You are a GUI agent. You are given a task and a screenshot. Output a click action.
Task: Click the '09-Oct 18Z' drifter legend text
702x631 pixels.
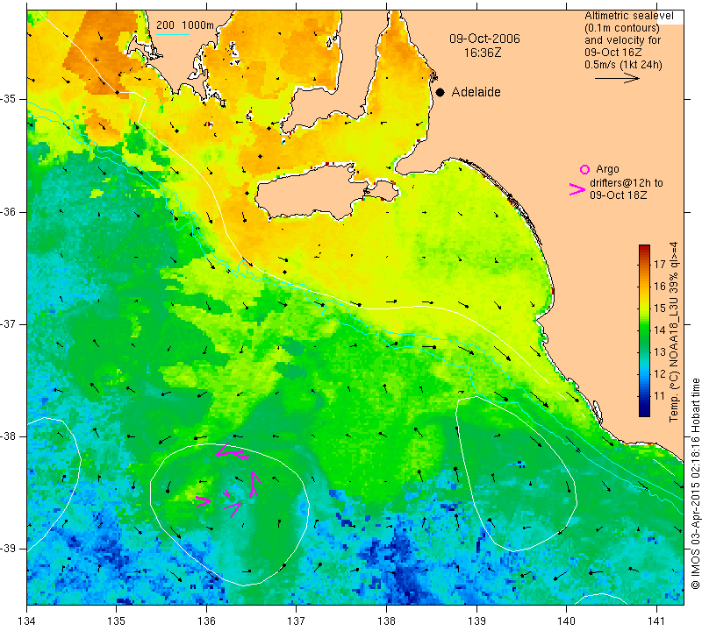[619, 195]
